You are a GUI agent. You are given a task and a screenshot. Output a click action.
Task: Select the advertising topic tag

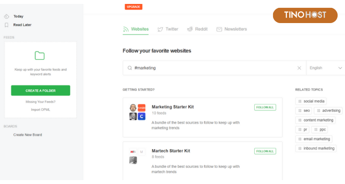328,110
